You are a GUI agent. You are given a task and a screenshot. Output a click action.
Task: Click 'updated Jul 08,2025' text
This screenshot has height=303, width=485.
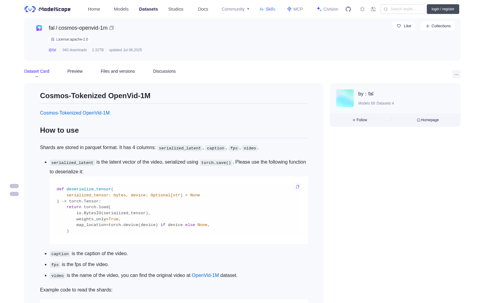pyautogui.click(x=125, y=50)
